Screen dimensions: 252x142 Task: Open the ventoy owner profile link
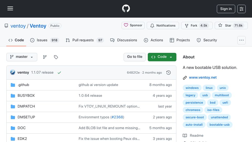[18, 26]
